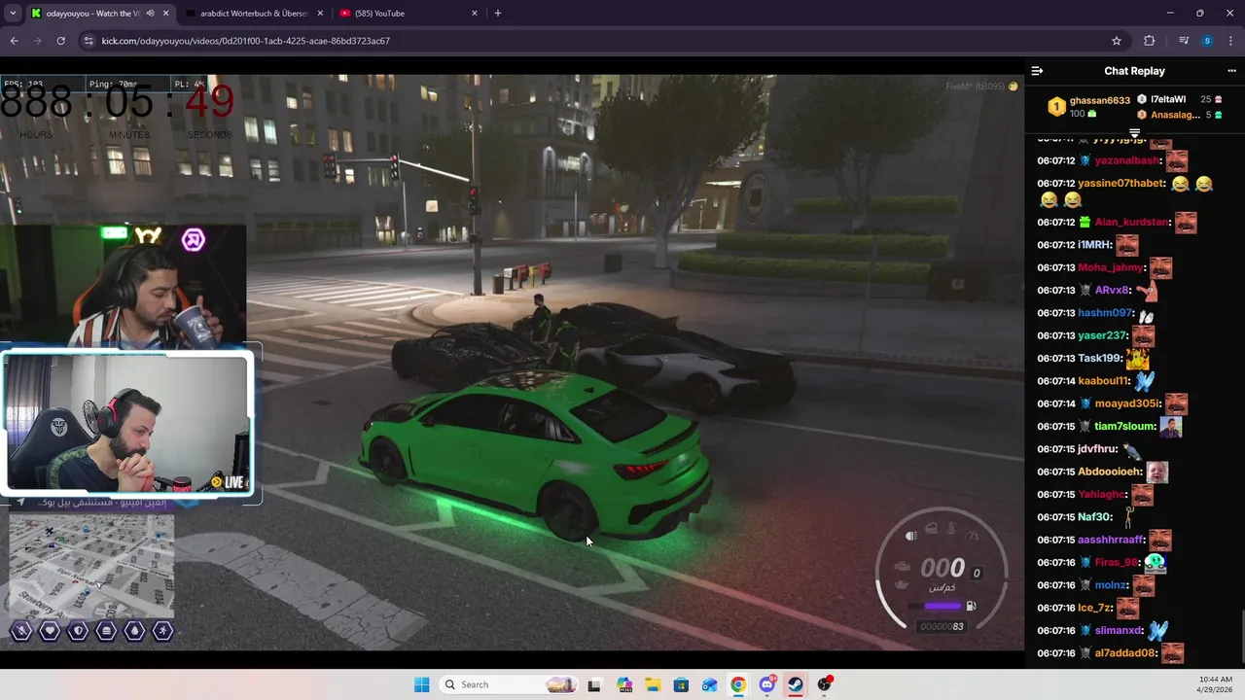Image resolution: width=1245 pixels, height=700 pixels.
Task: Expand the gift leaderboard handle
Action: [x=1134, y=133]
